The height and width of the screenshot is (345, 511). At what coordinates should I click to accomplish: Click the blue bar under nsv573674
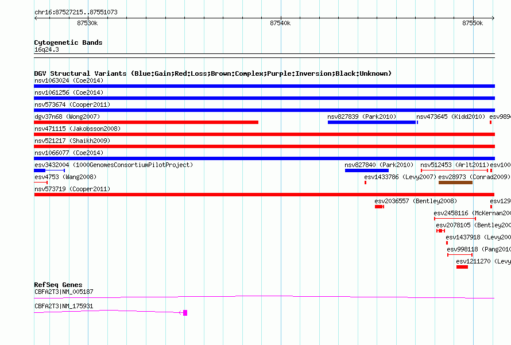pos(264,110)
